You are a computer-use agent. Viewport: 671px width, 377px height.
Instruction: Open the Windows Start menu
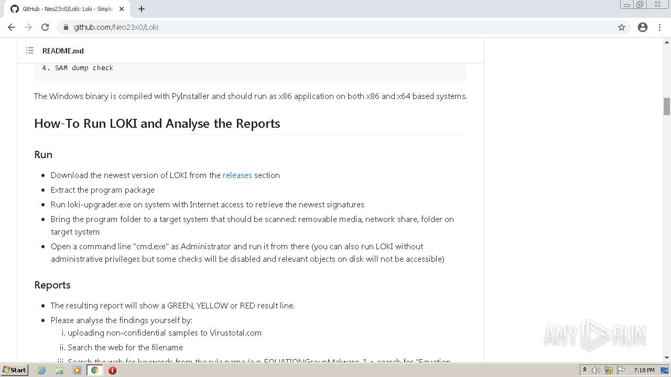pyautogui.click(x=14, y=370)
